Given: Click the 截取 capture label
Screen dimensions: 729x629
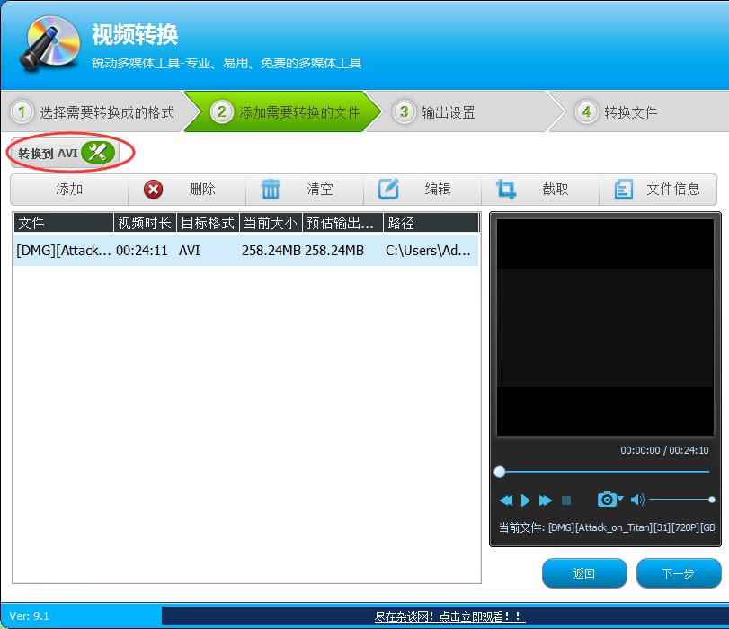Looking at the screenshot, I should pyautogui.click(x=556, y=190).
